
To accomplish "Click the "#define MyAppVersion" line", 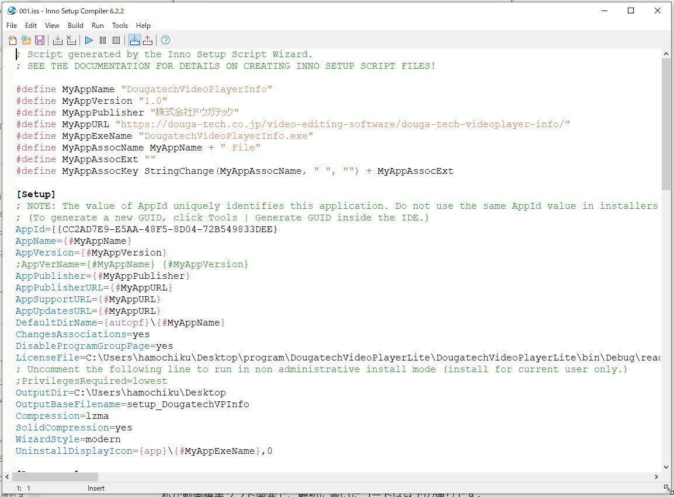I will (92, 101).
